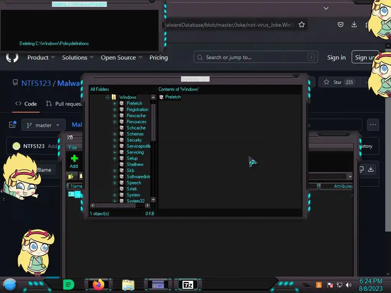Open the Open Source menu

122,58
